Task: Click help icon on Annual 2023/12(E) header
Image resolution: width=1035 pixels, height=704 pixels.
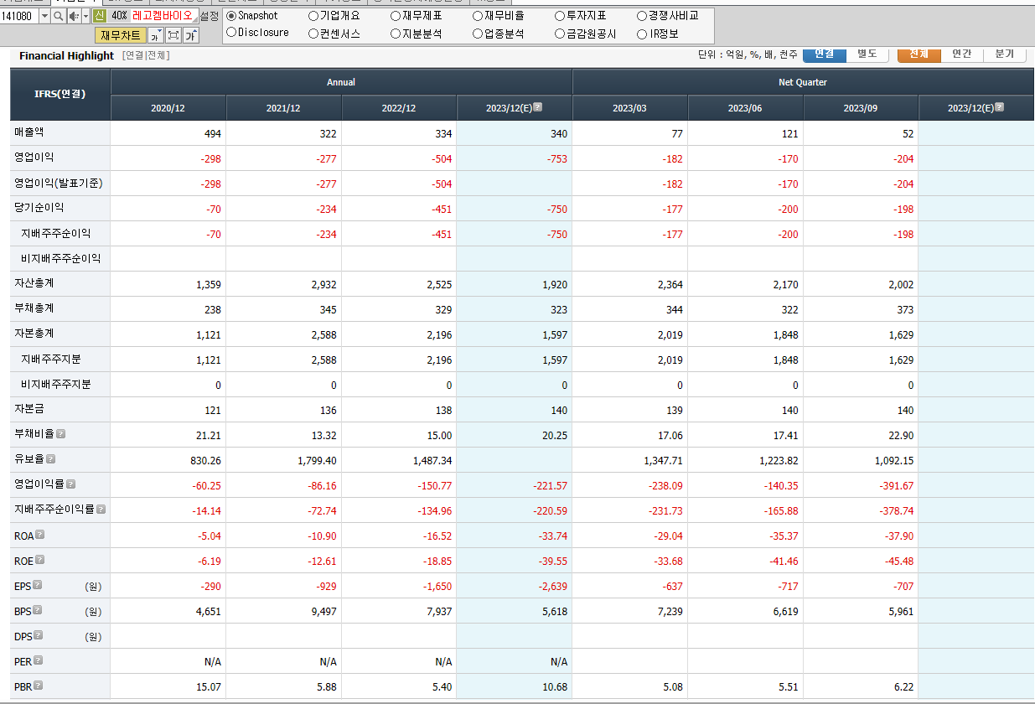Action: [x=537, y=107]
